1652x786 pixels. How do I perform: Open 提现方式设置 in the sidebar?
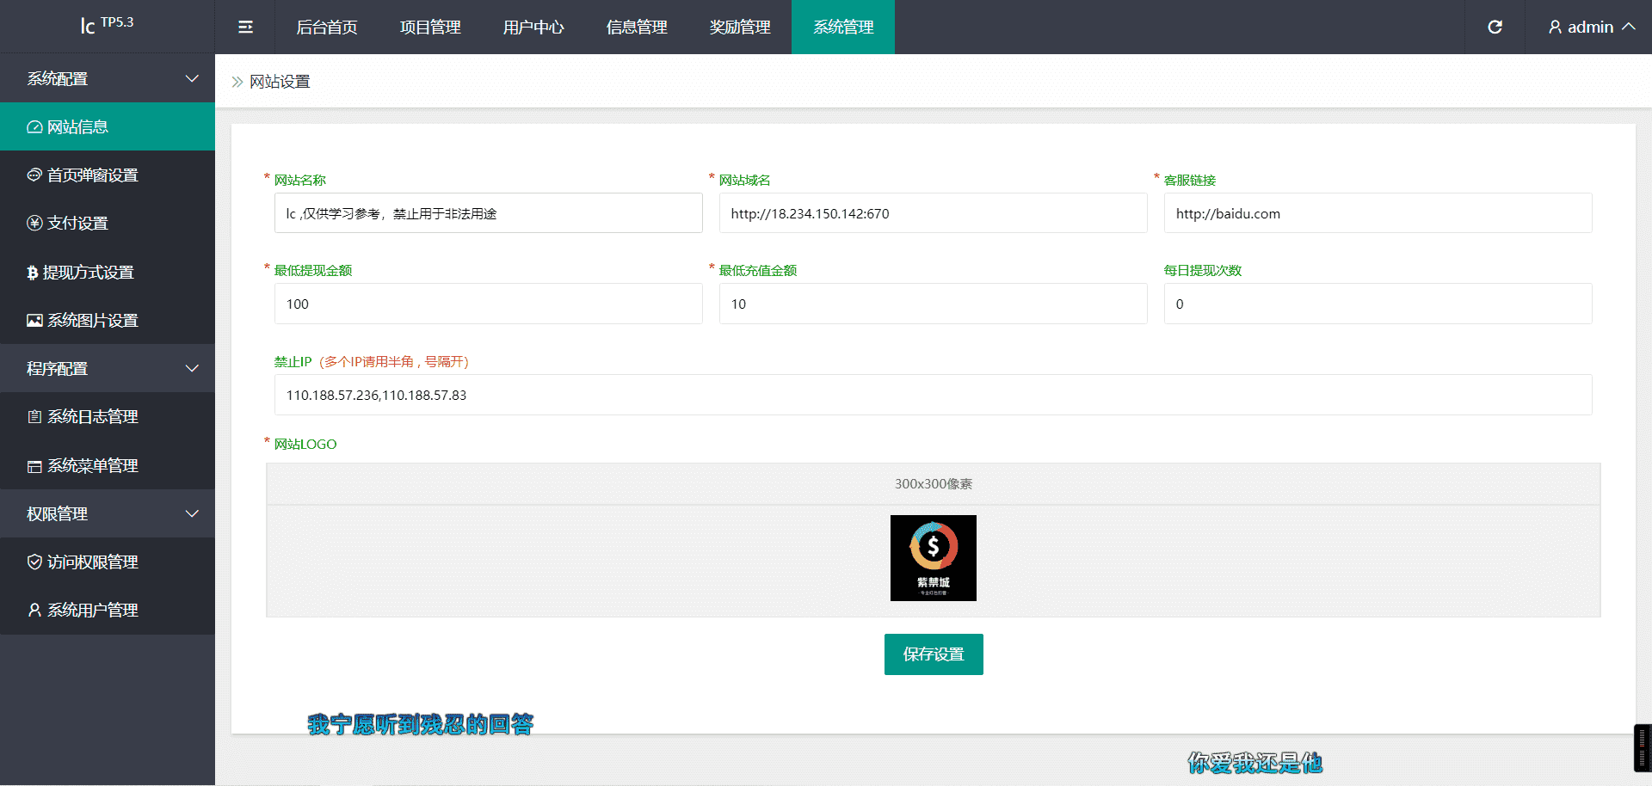click(x=108, y=272)
